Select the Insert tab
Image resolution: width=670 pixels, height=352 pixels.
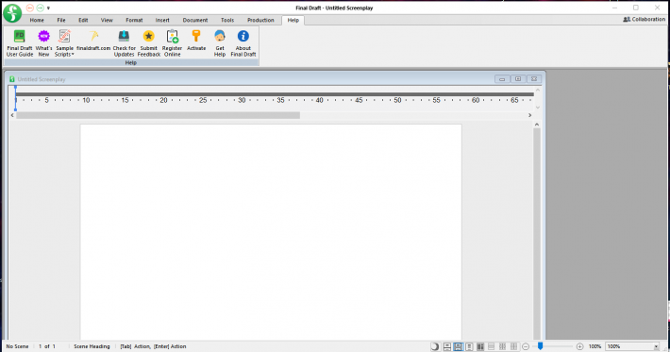tap(162, 20)
